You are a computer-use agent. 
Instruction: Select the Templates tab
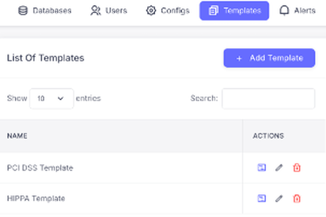(x=234, y=10)
